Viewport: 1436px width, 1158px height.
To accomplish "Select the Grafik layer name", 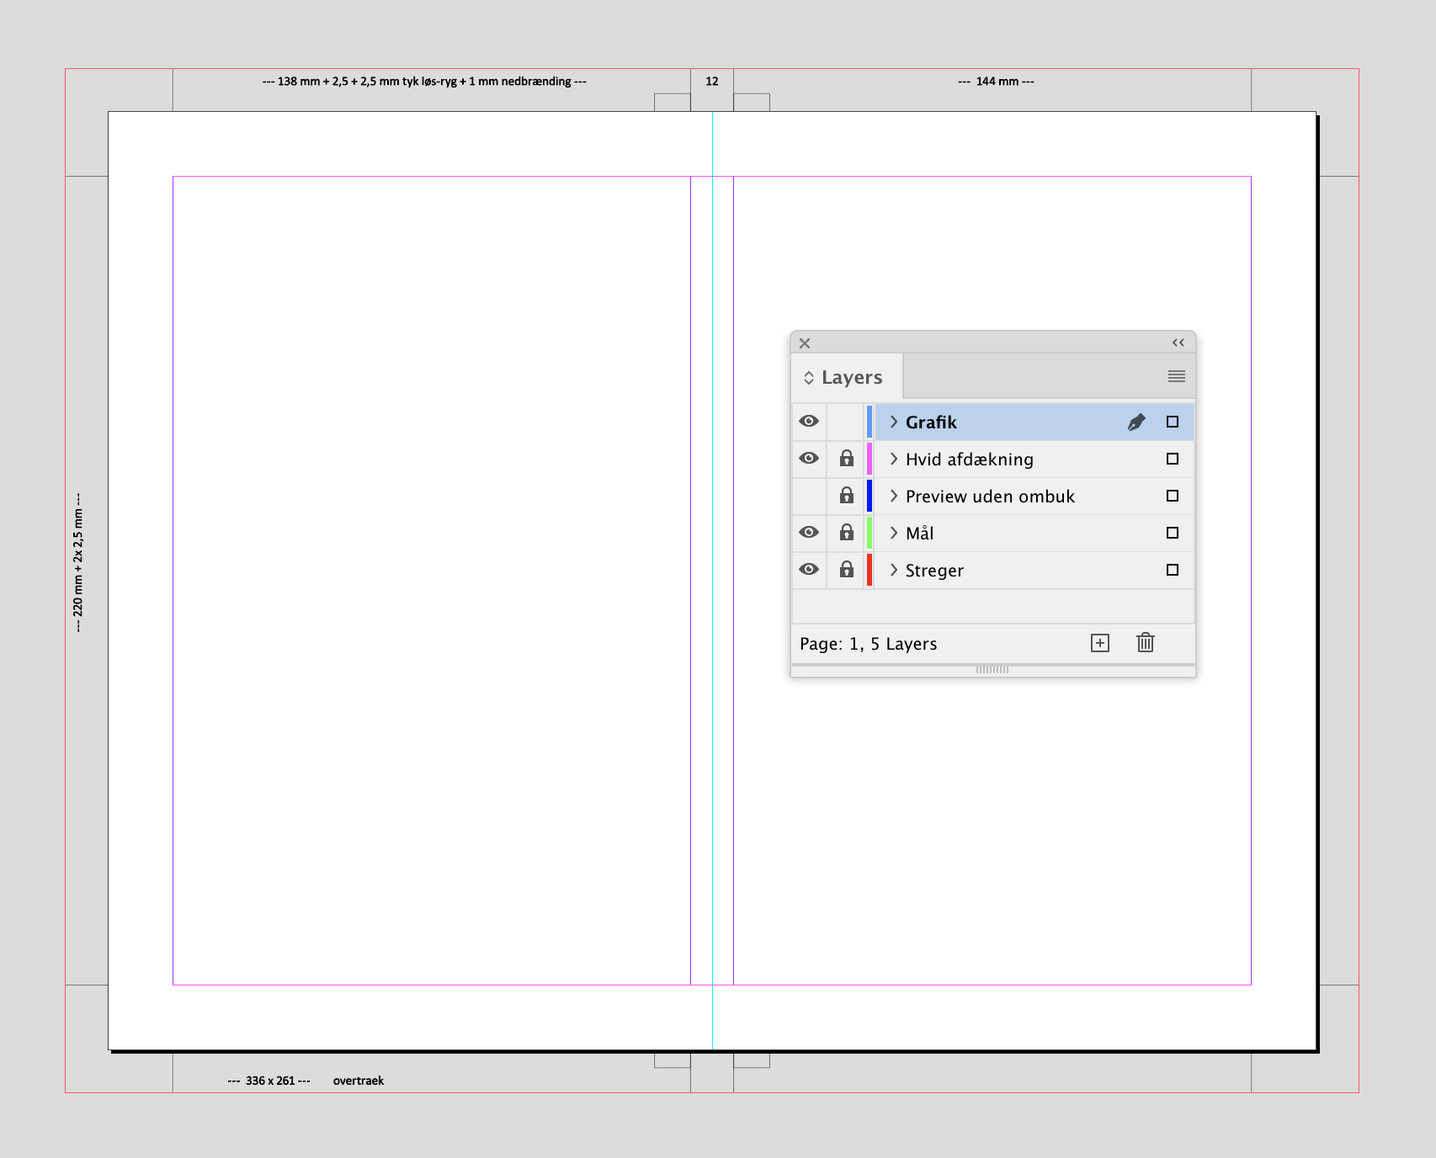I will (x=931, y=422).
